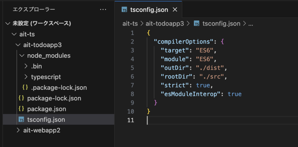Image resolution: width=298 pixels, height=147 pixels.
Task: Click the braces icon beside package-lock.json
Action: click(21, 98)
